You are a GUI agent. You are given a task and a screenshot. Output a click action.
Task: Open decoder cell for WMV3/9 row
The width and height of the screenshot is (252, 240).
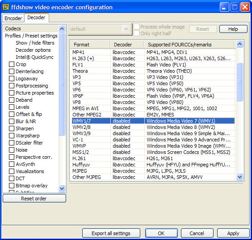(127, 133)
